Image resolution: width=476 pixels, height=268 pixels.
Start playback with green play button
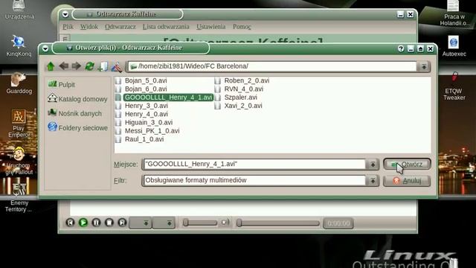[83, 223]
